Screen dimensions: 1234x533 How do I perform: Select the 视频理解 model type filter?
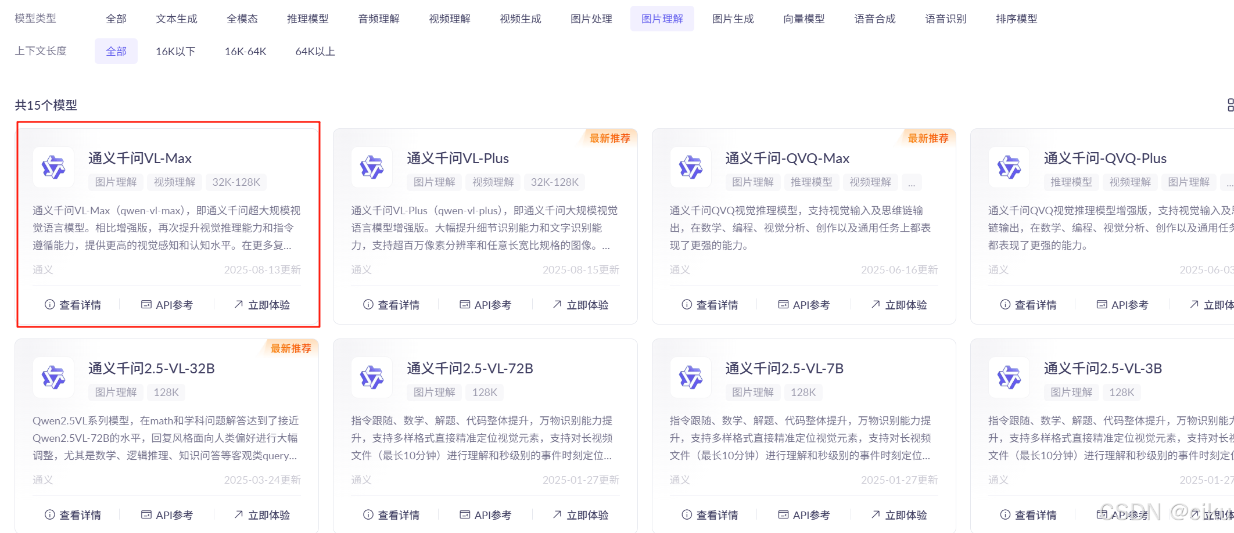click(450, 19)
